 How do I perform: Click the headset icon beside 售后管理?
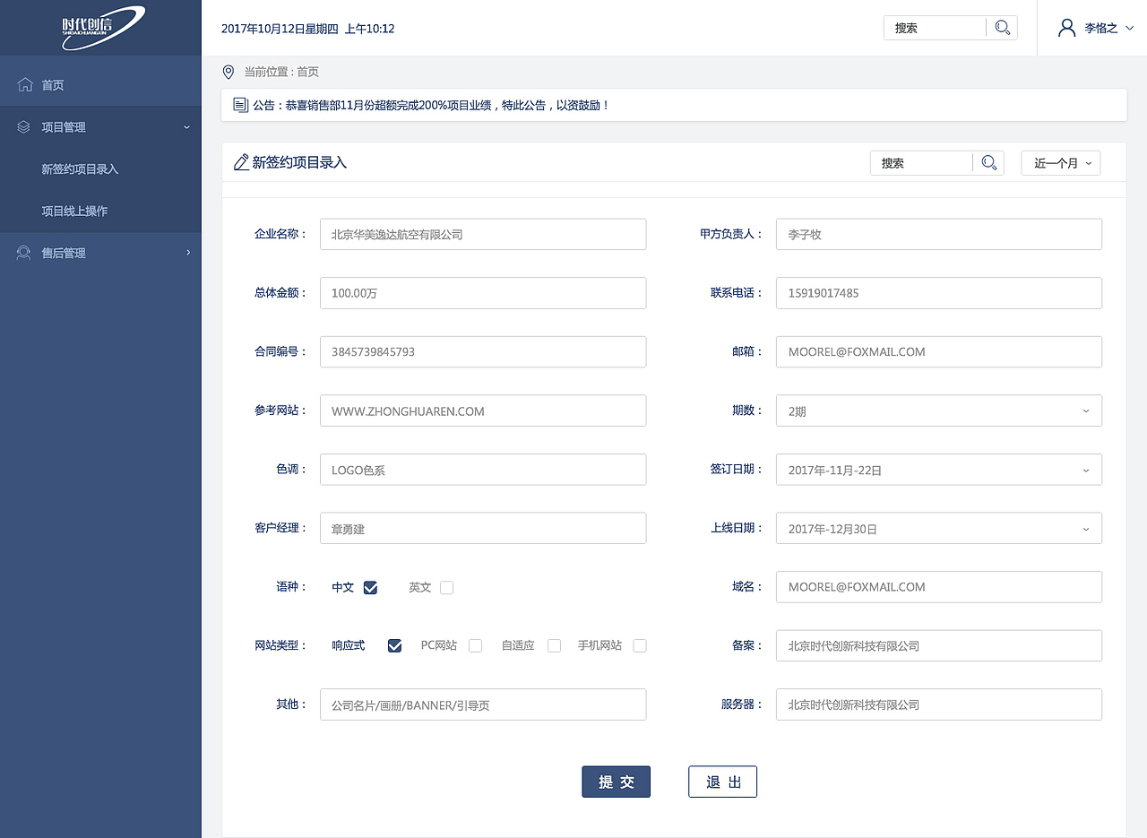(24, 253)
